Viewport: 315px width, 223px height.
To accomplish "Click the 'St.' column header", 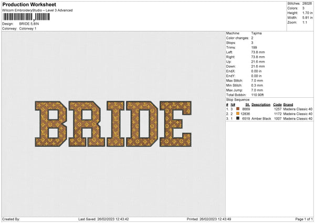I will pyautogui.click(x=248, y=105).
